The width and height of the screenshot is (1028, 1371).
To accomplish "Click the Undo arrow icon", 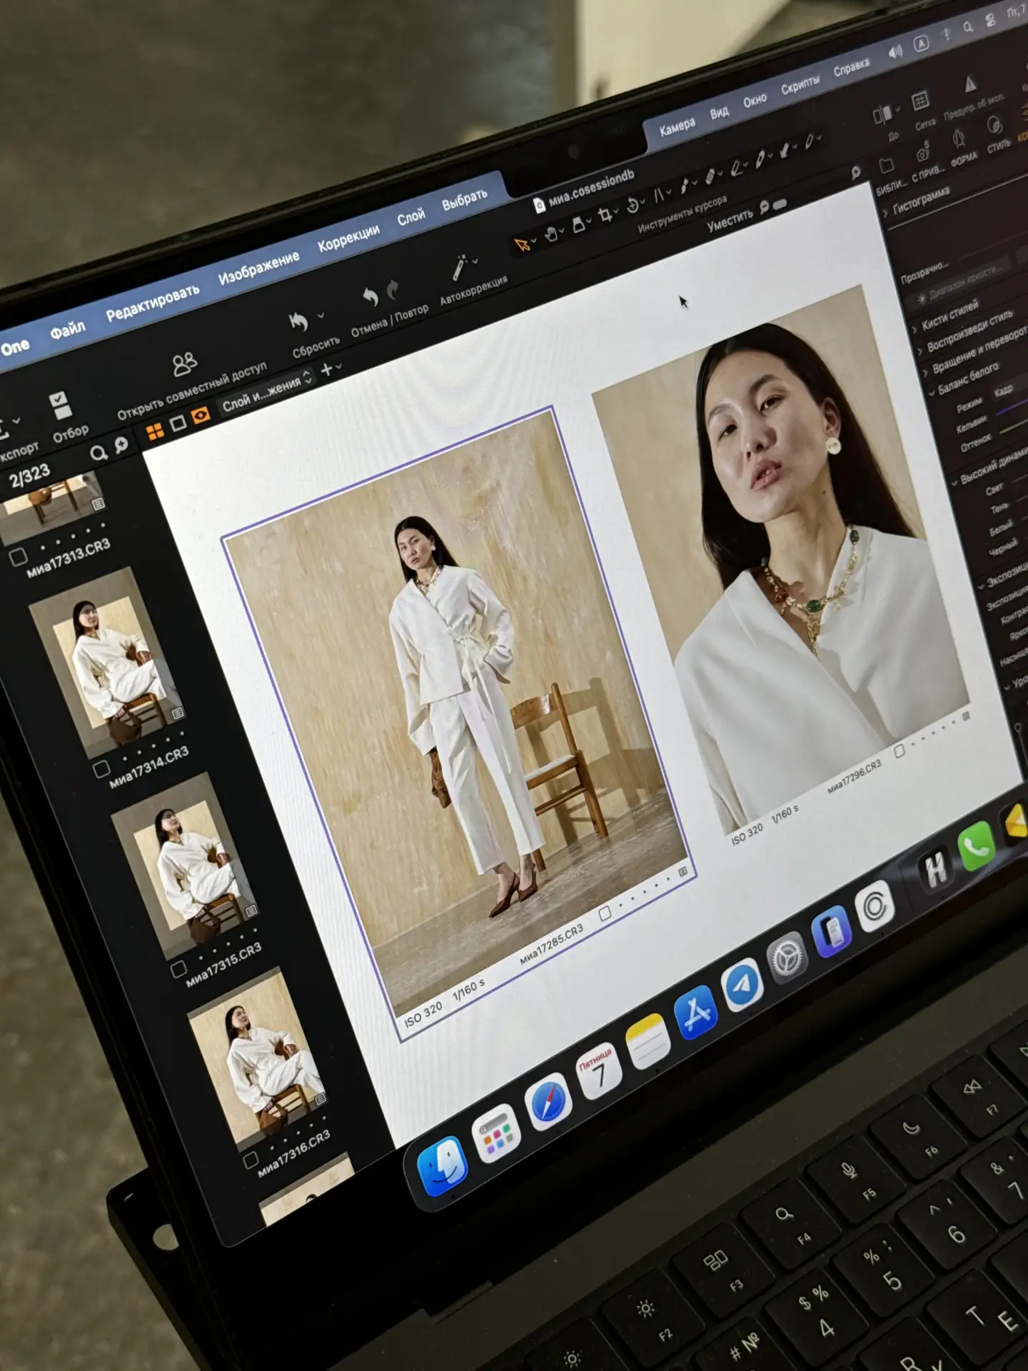I will click(369, 296).
